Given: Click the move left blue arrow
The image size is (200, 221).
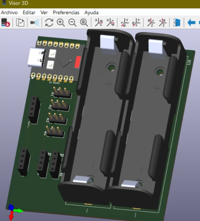Looking at the screenshot, I should click(x=191, y=22).
